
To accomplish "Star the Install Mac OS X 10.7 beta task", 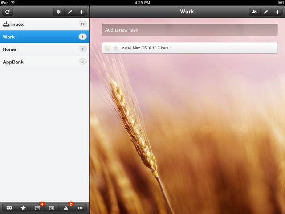I will 116,48.
